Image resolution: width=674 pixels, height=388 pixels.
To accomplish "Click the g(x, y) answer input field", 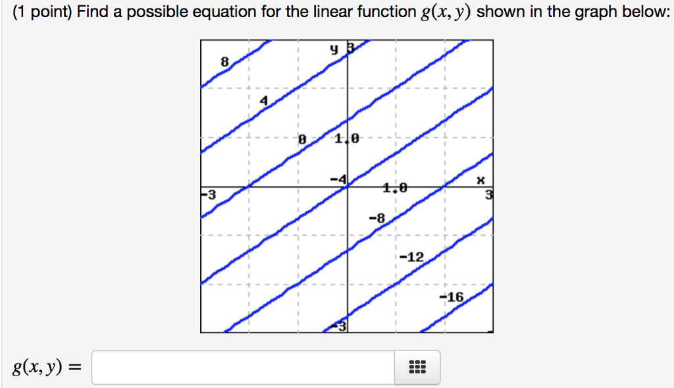I will pyautogui.click(x=244, y=368).
